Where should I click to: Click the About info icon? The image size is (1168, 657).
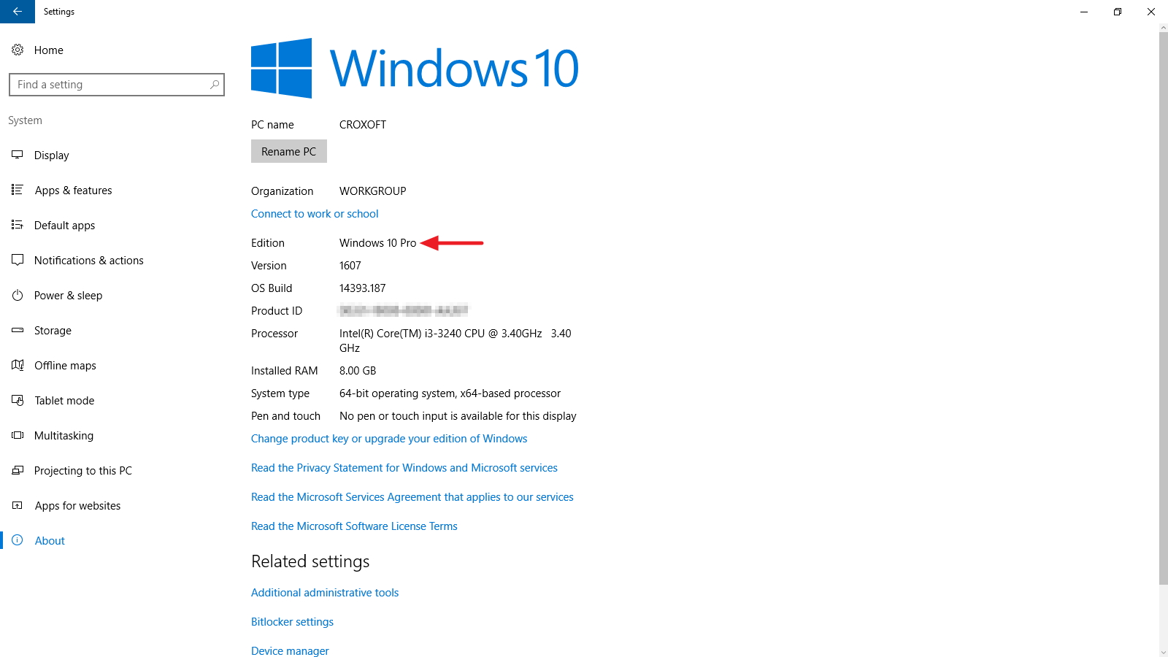coord(18,540)
